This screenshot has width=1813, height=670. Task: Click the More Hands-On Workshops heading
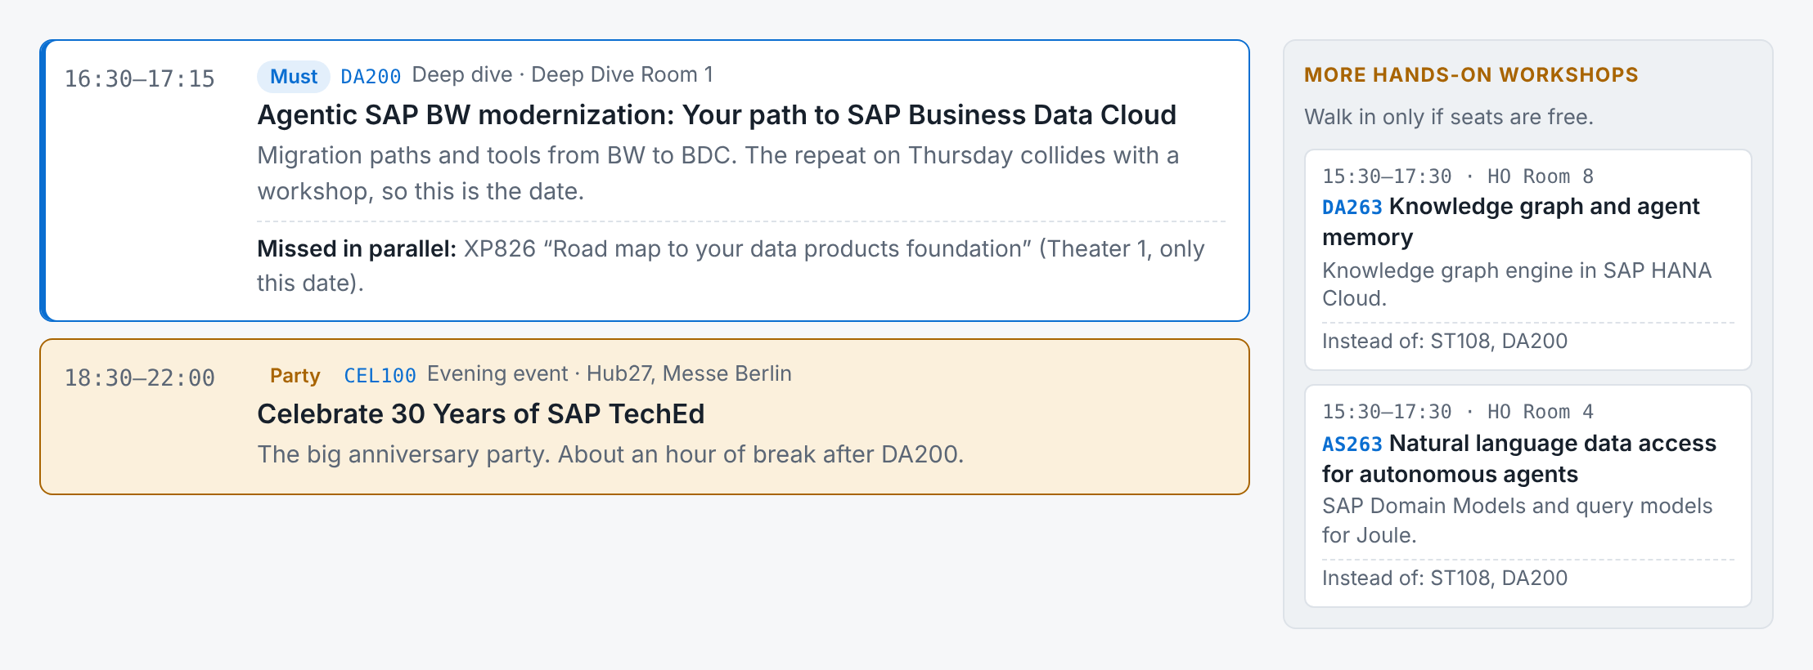pyautogui.click(x=1471, y=75)
